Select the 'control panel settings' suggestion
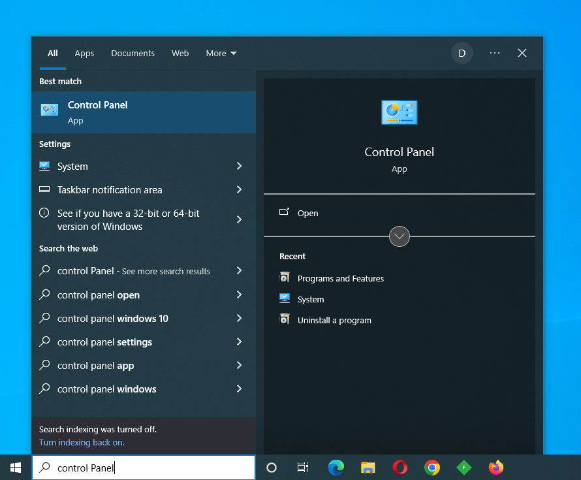This screenshot has height=480, width=581. 104,342
